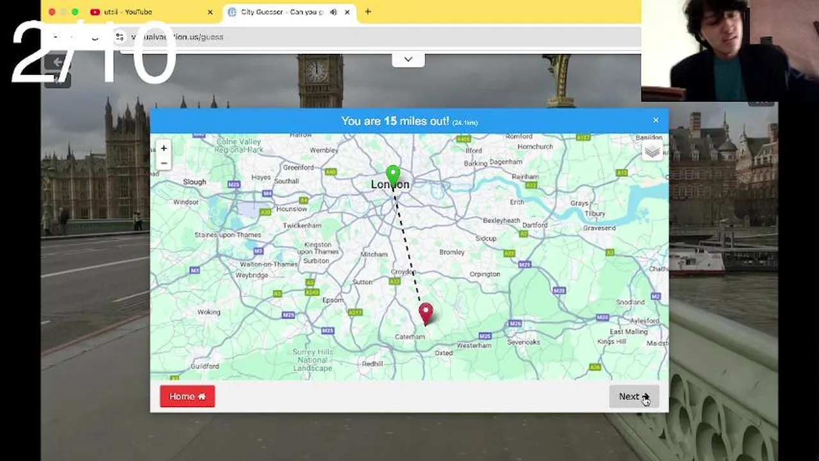Screen dimensions: 819x461
Task: Click the Oxted label on the map
Action: (443, 353)
